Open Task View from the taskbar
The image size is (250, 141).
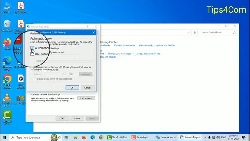[x=66, y=137]
